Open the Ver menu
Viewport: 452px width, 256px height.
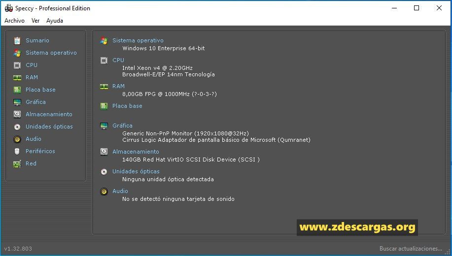pyautogui.click(x=35, y=21)
